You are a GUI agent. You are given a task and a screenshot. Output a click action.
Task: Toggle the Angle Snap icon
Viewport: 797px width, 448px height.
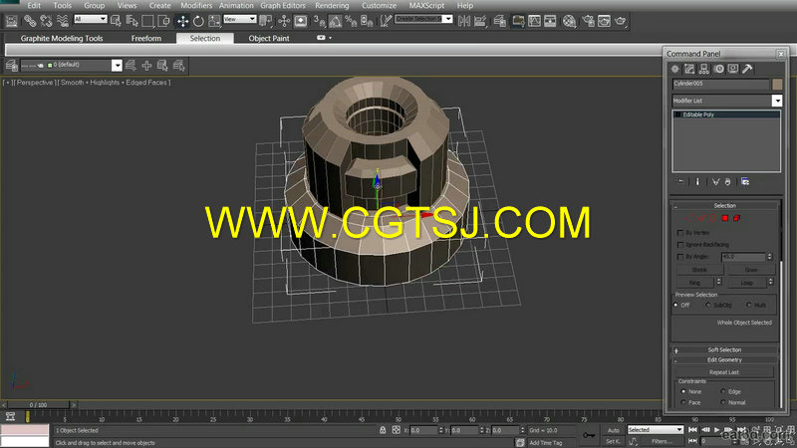coord(335,21)
